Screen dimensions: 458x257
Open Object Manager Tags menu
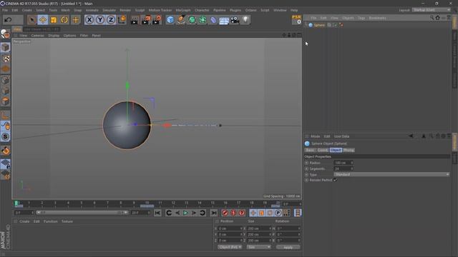tap(361, 18)
